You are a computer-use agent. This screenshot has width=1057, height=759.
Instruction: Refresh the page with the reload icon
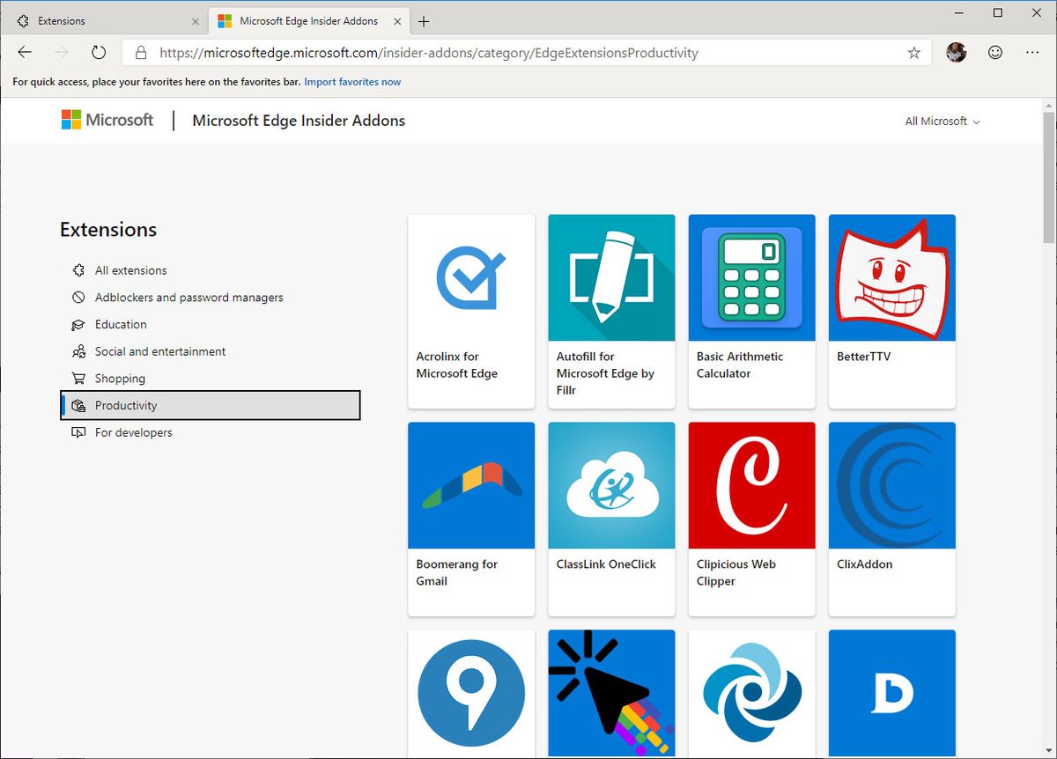[99, 52]
